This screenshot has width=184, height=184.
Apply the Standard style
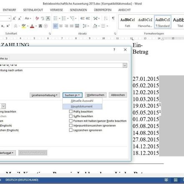163,22
